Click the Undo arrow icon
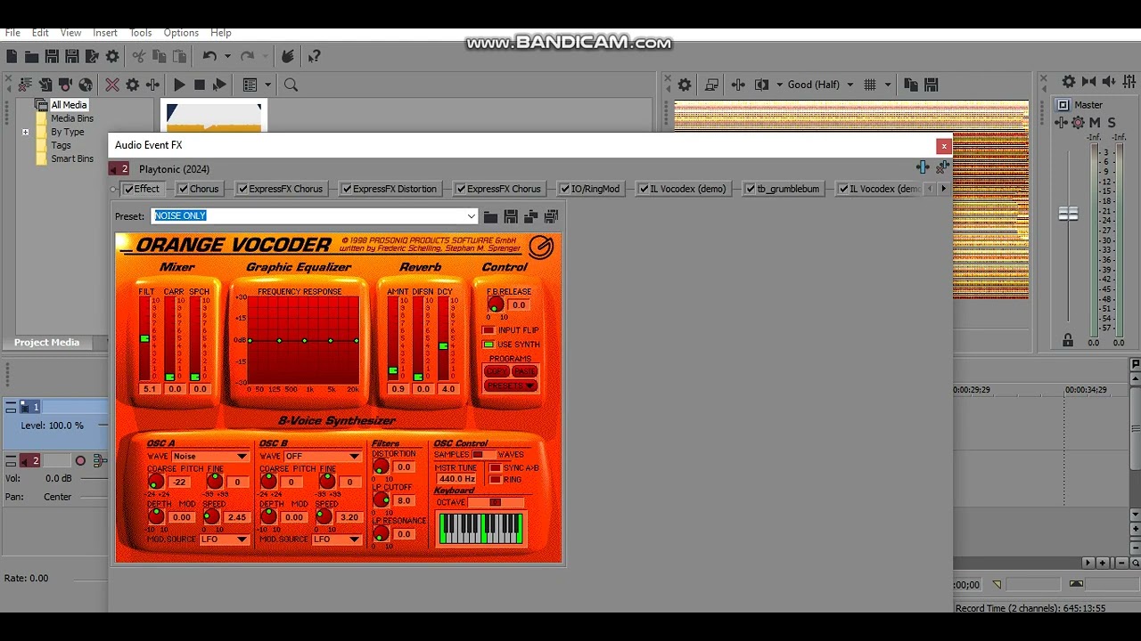The height and width of the screenshot is (641, 1141). pyautogui.click(x=209, y=56)
